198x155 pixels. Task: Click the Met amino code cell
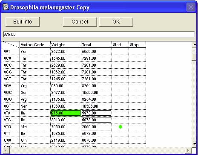35,127
